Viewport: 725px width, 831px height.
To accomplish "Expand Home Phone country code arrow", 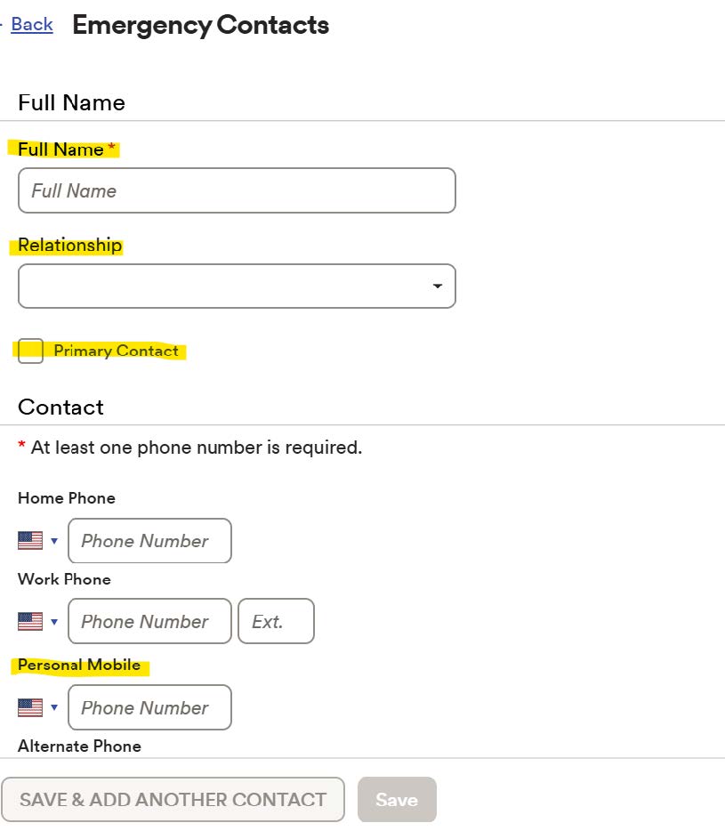I will click(54, 541).
